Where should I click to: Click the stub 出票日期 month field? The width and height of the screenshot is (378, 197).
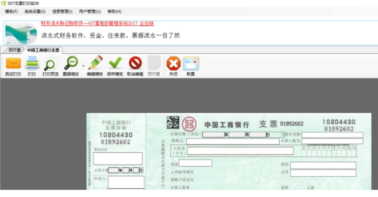pyautogui.click(x=126, y=170)
